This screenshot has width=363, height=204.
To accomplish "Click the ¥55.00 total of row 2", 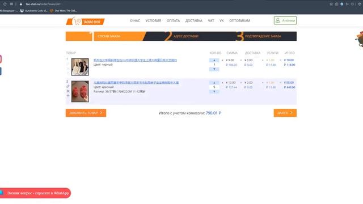I will pyautogui.click(x=289, y=83).
